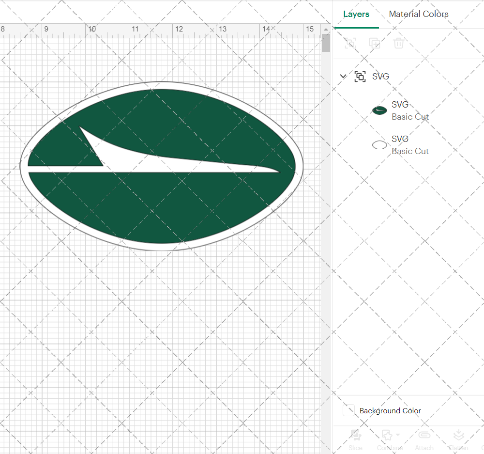Collapse the SVG group chevron

click(343, 76)
